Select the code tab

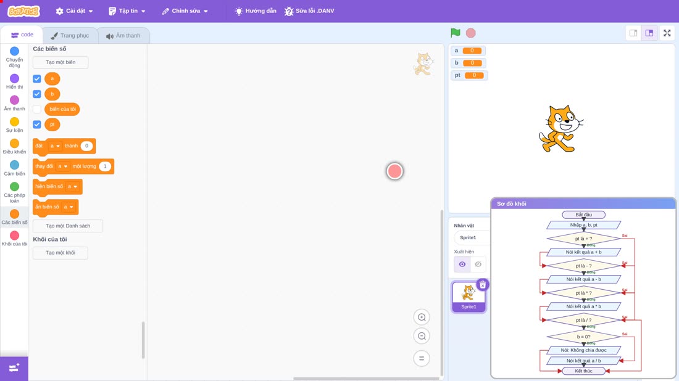coord(22,35)
